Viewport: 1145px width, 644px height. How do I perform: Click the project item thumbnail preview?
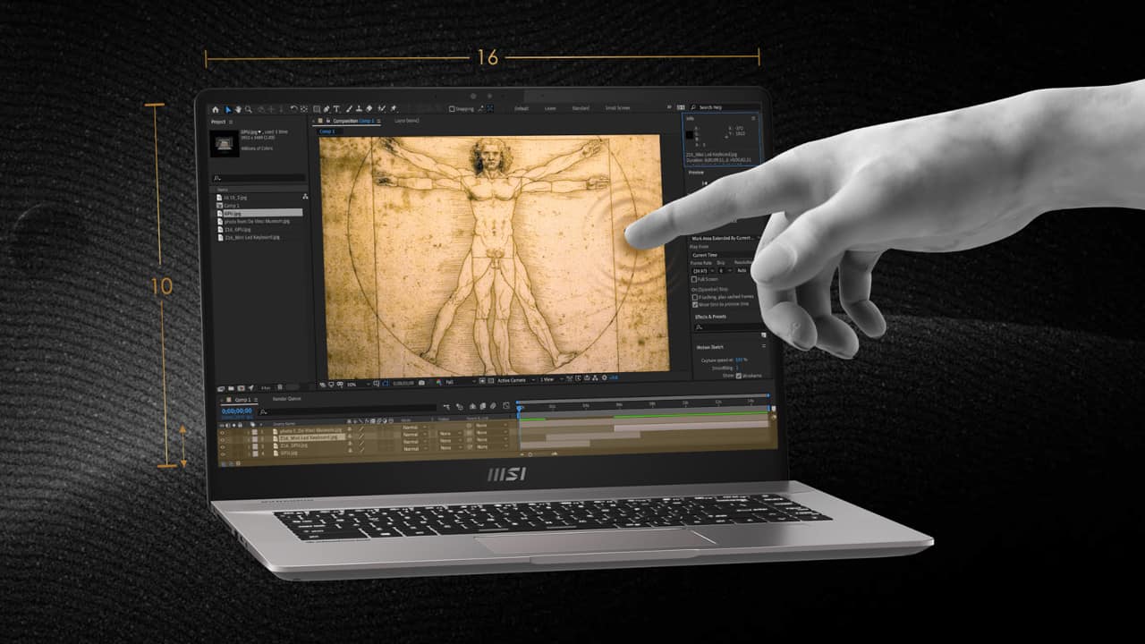coord(225,144)
